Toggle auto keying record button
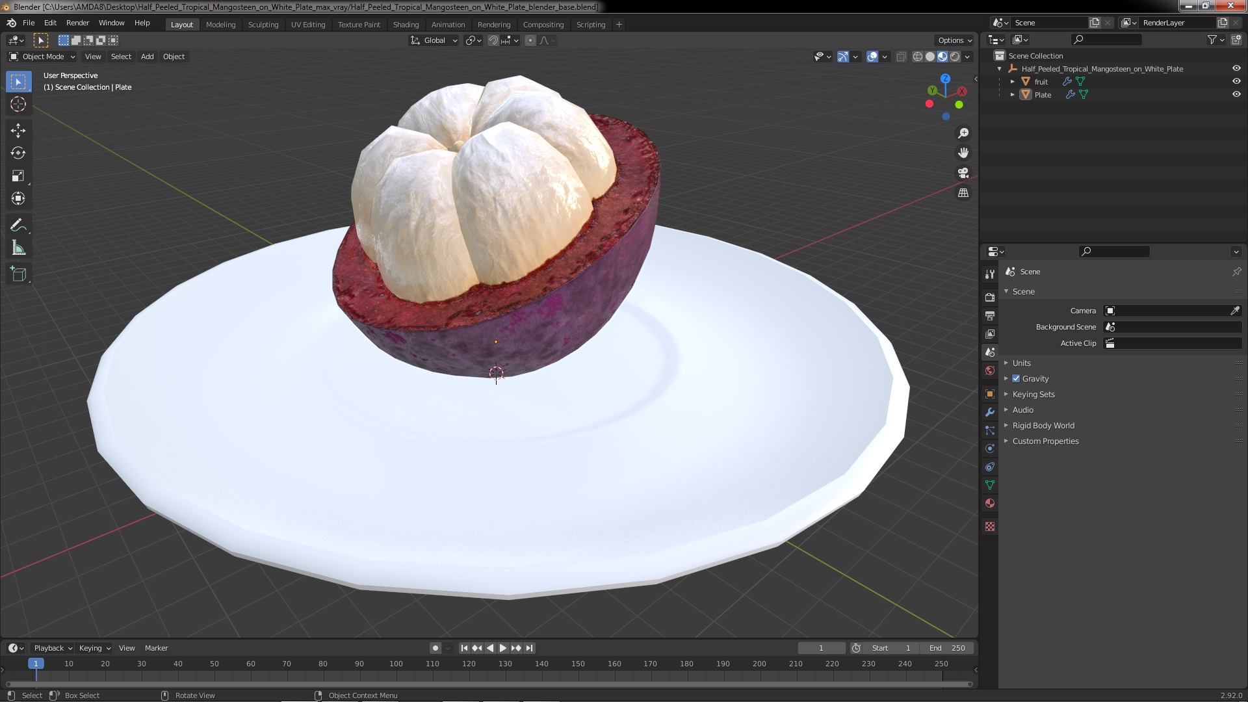The height and width of the screenshot is (702, 1248). tap(435, 648)
